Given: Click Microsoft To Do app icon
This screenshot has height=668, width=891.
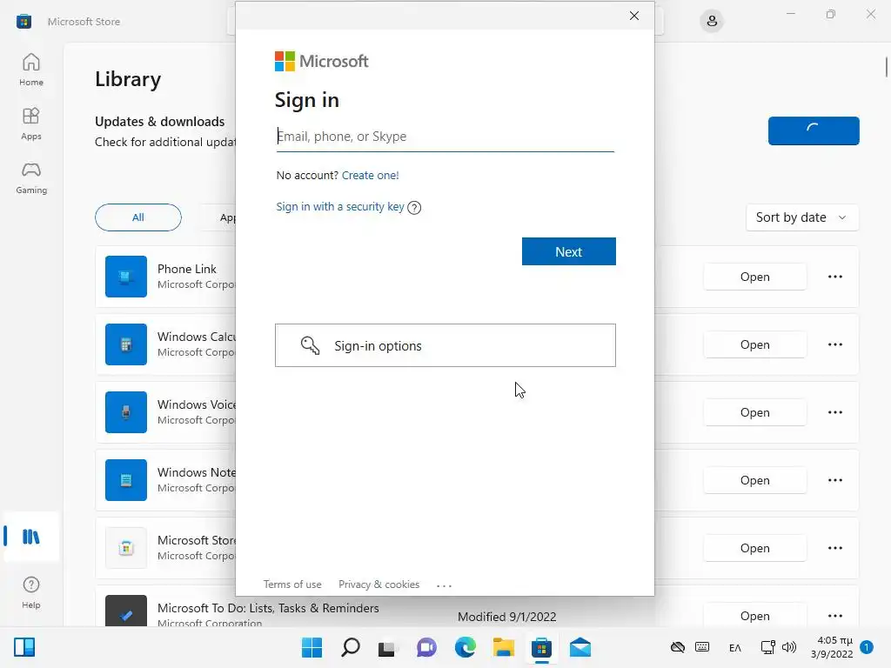Looking at the screenshot, I should click(x=126, y=611).
